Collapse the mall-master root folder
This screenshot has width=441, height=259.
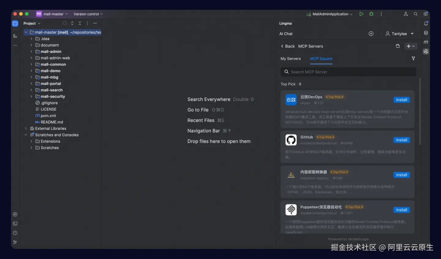pos(26,32)
